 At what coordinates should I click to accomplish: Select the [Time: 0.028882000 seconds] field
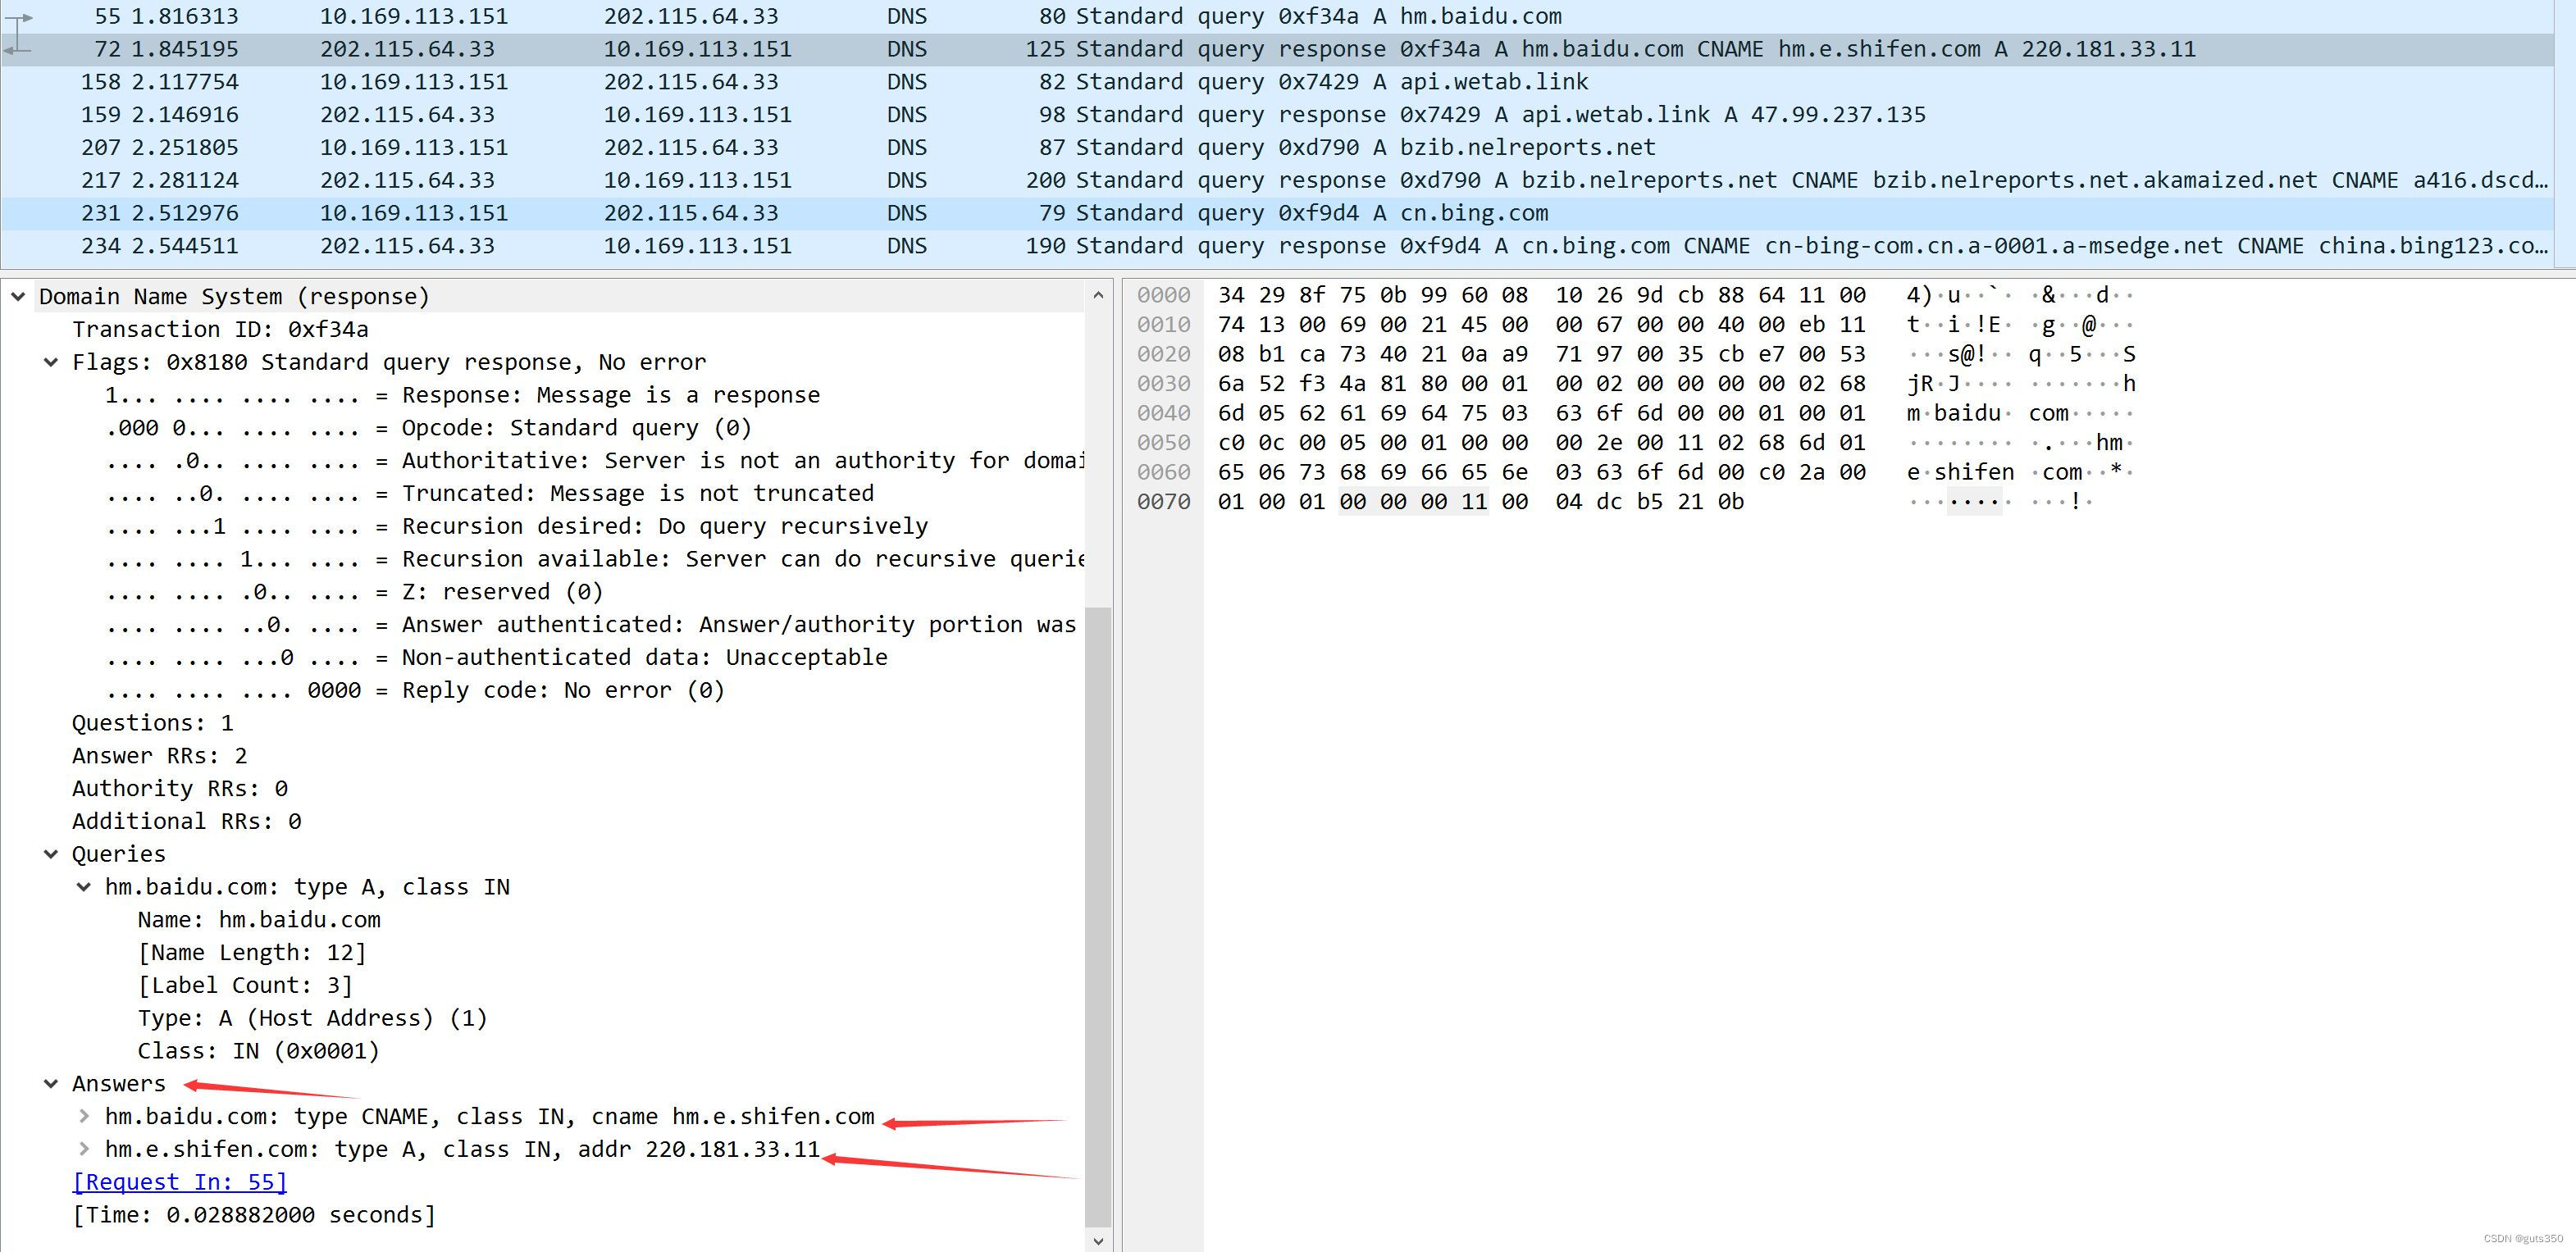click(x=254, y=1215)
